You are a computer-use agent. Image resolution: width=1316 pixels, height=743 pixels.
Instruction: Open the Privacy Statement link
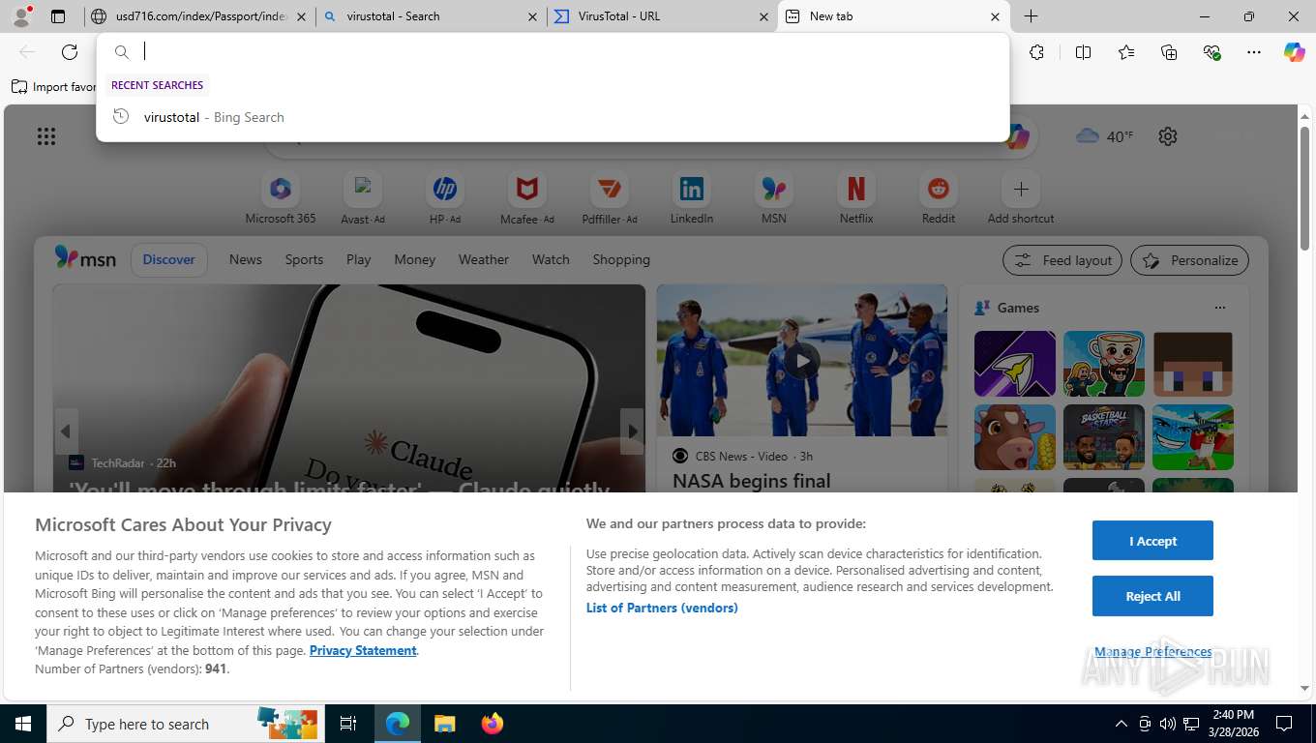pos(363,650)
